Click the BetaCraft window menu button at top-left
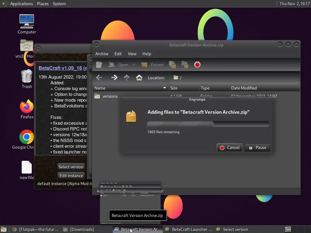 38,48
